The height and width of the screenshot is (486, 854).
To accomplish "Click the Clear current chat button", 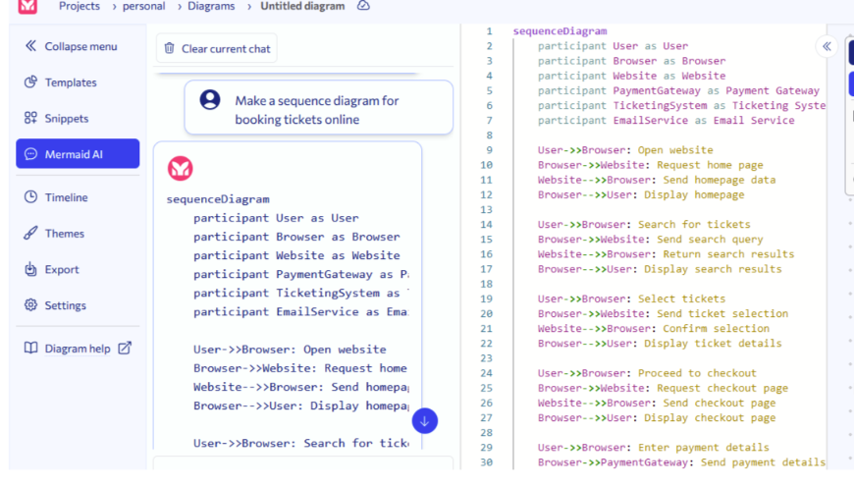I will 217,48.
